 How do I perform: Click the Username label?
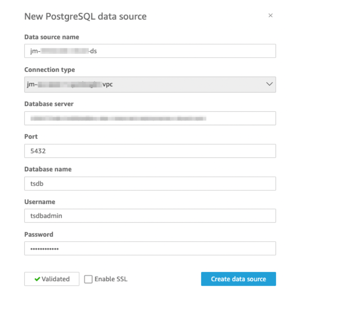pyautogui.click(x=39, y=202)
